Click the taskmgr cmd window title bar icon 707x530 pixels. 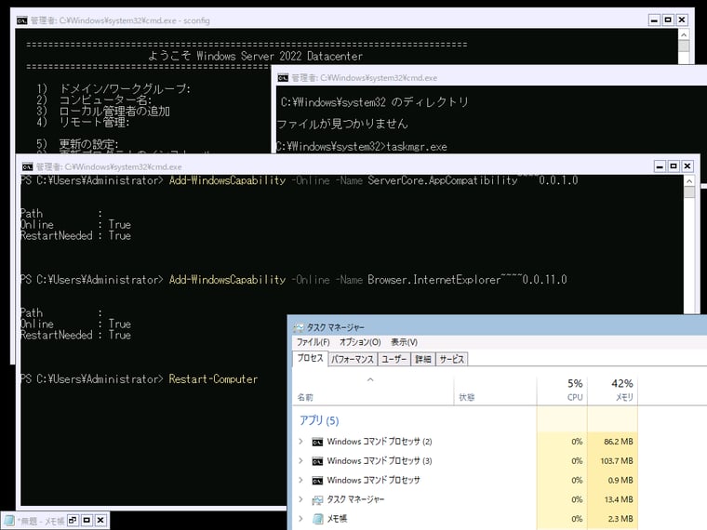pyautogui.click(x=283, y=78)
